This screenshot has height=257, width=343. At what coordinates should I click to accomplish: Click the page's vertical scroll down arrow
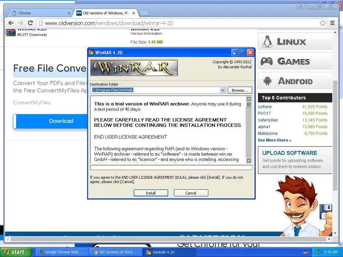click(335, 233)
